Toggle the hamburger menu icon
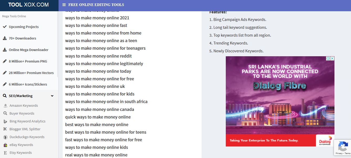Screen dimensions: 351x158 [64, 5]
